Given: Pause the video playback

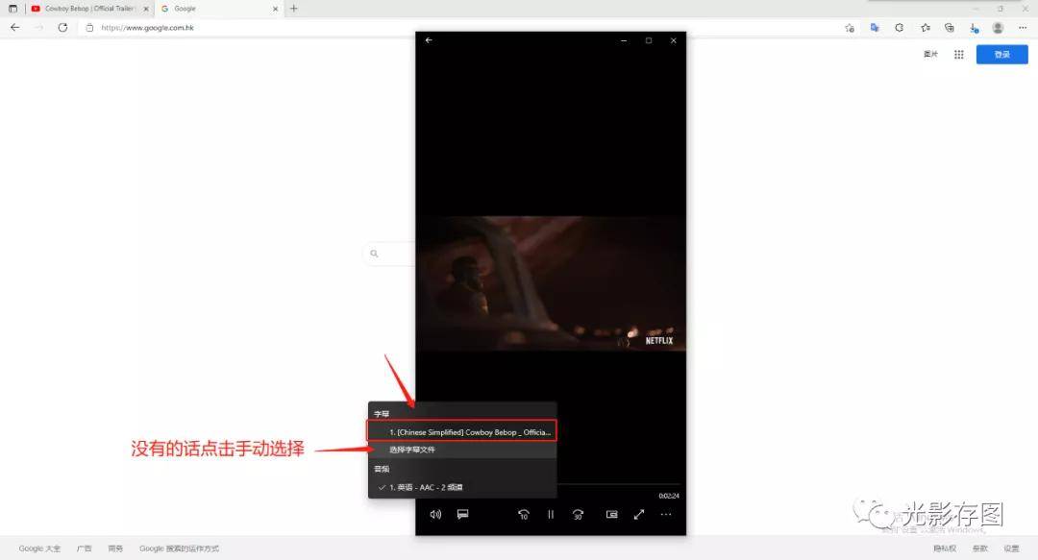Looking at the screenshot, I should pyautogui.click(x=551, y=514).
